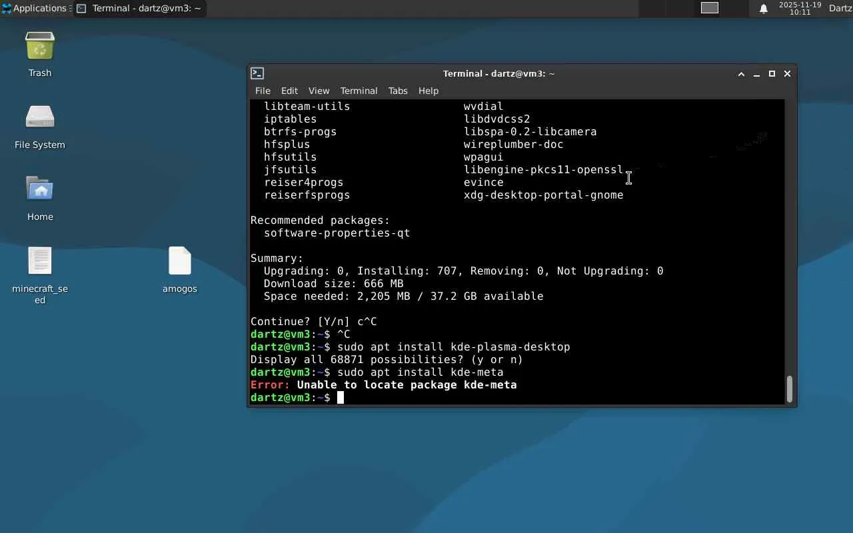This screenshot has width=853, height=533.
Task: Roll up the Terminal window with the arrow button
Action: (x=741, y=74)
